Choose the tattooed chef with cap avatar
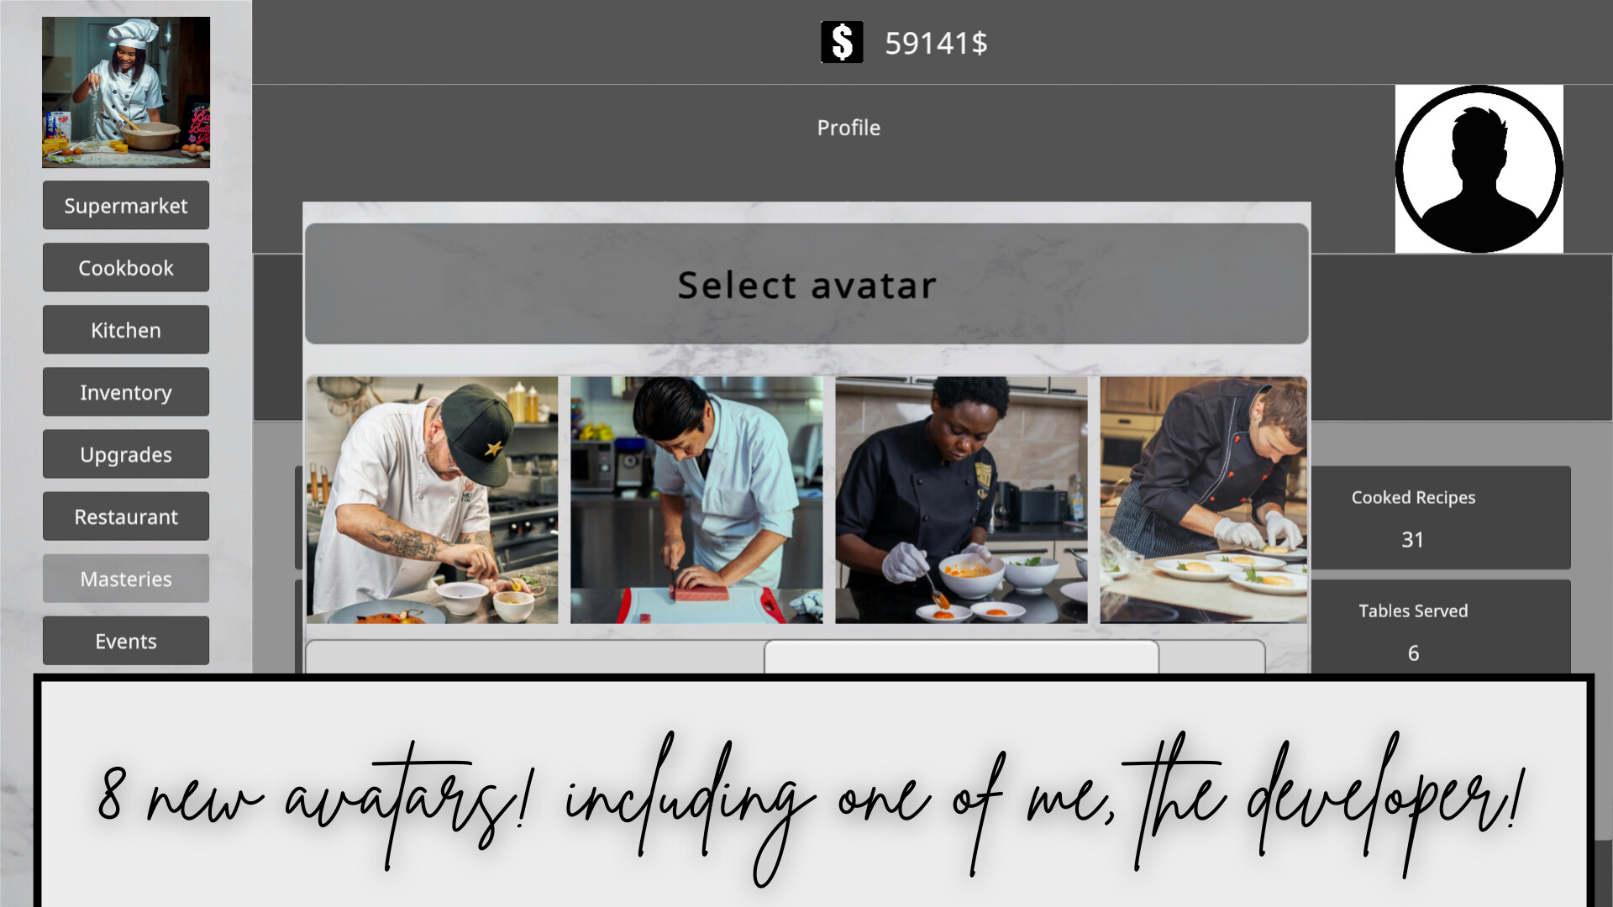The image size is (1613, 907). [432, 500]
